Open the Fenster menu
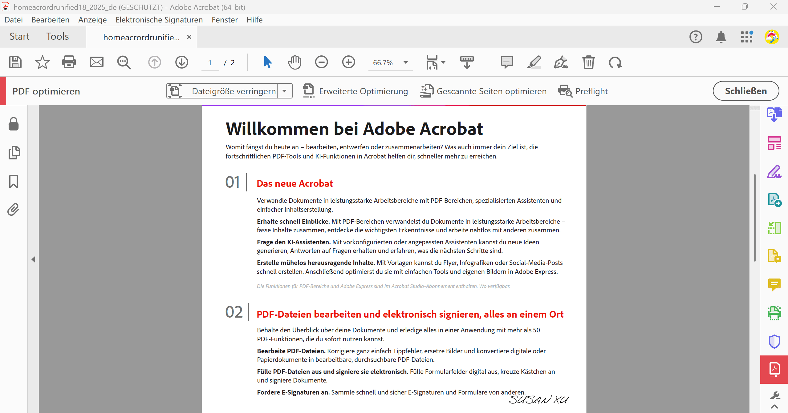This screenshot has width=788, height=413. pos(225,20)
